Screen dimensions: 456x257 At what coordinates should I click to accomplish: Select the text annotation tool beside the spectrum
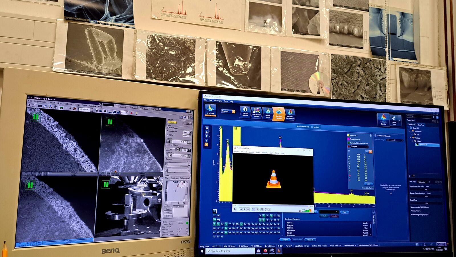click(x=207, y=136)
